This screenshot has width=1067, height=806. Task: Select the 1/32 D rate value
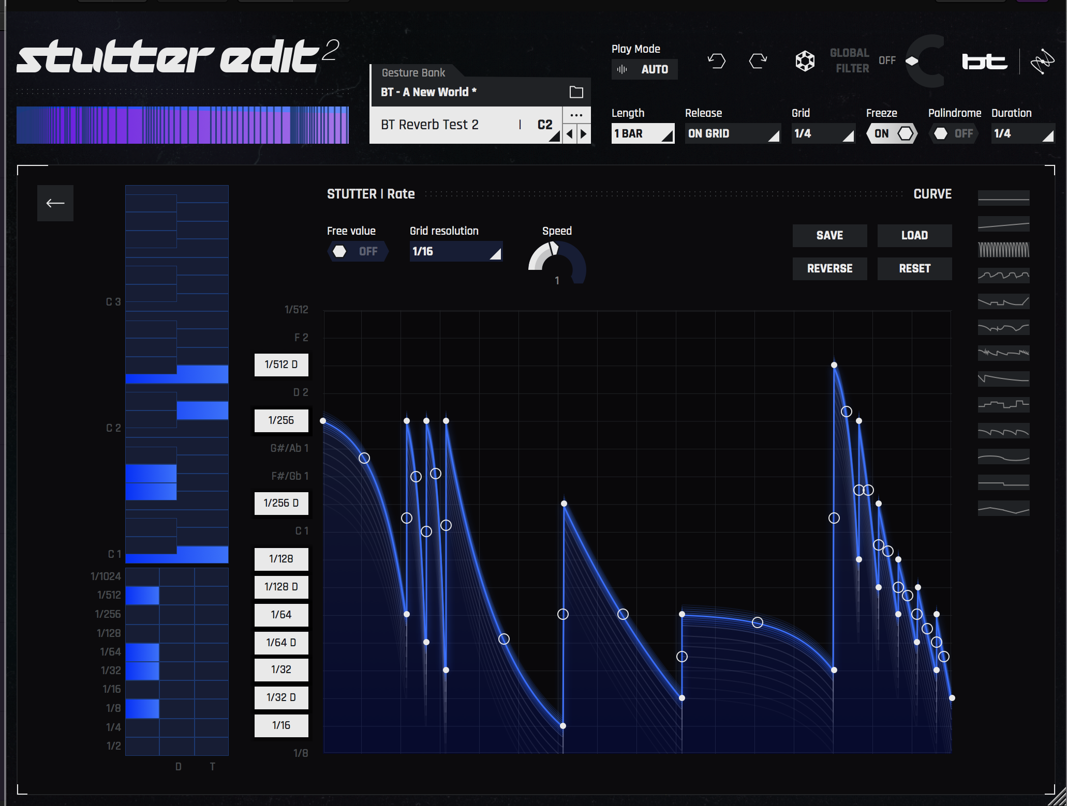click(281, 697)
